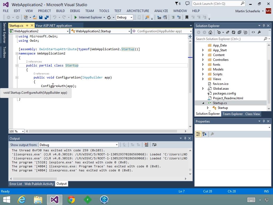Screen dimensions: 273x205
Task: Open Properties wrench in Solution Explorer toolbar
Action: 259,32
